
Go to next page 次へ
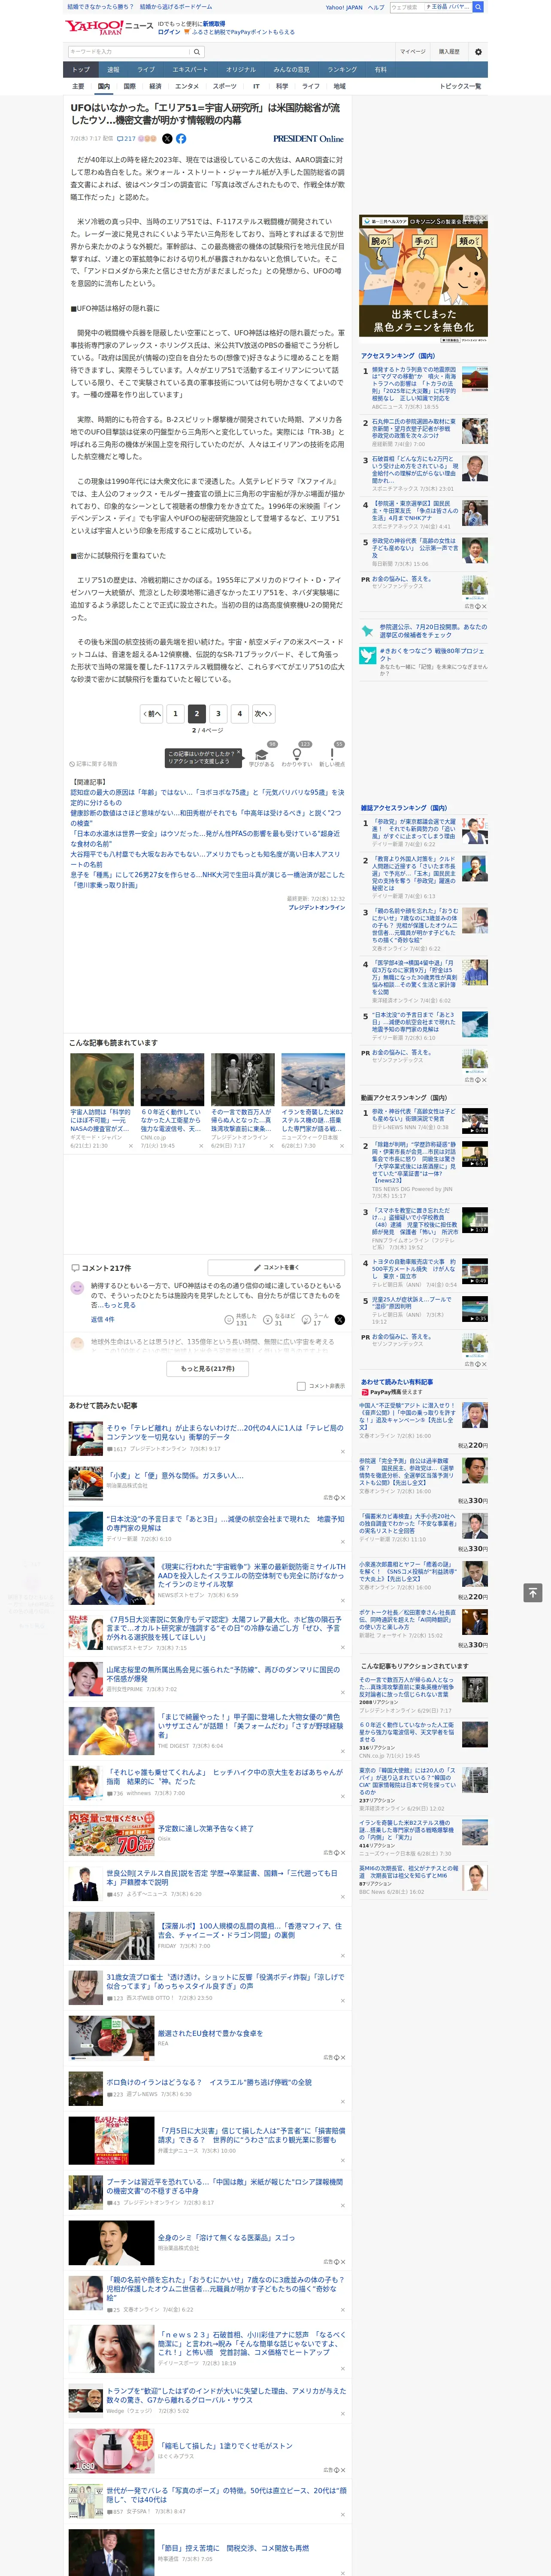pos(263,713)
